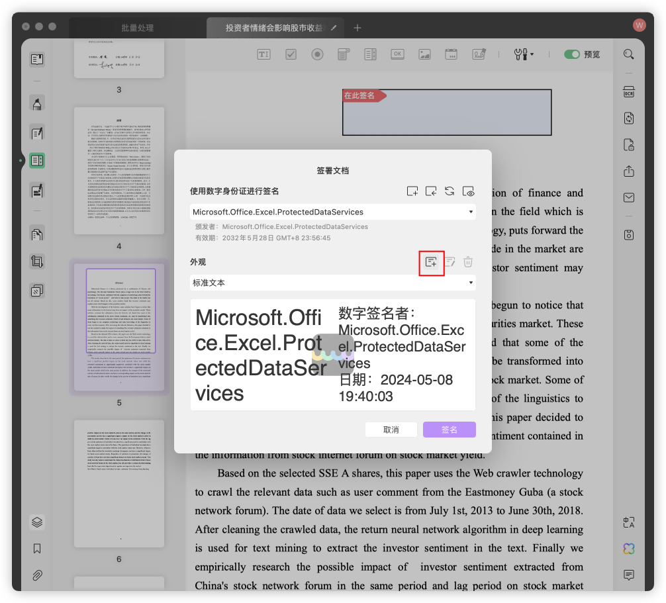Viewport: 666px width, 603px height.
Task: Add a list box form field
Action: (370, 54)
